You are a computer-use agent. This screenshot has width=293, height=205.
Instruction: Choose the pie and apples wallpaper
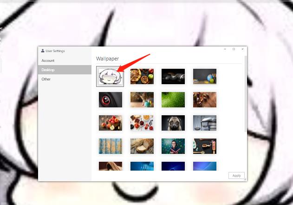[x=142, y=76]
